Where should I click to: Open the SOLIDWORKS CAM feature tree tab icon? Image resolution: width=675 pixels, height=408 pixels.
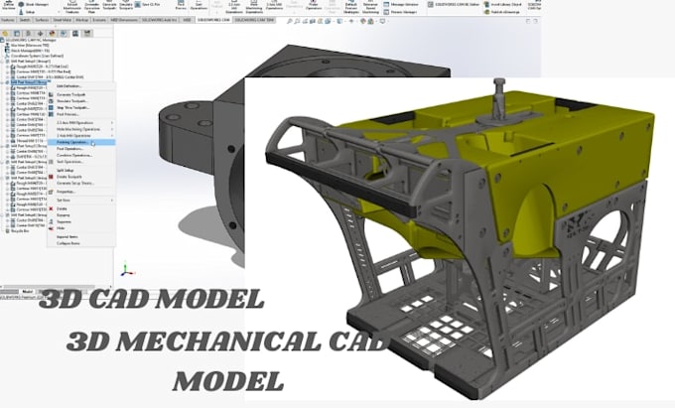pos(64,33)
